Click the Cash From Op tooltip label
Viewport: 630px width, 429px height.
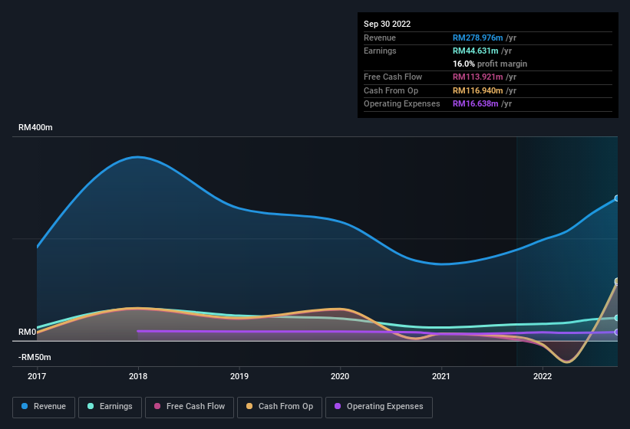(391, 90)
